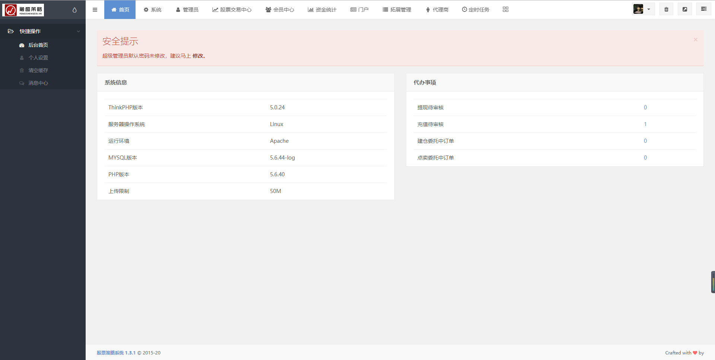Open the 系统 menu
The width and height of the screenshot is (715, 360).
[153, 10]
